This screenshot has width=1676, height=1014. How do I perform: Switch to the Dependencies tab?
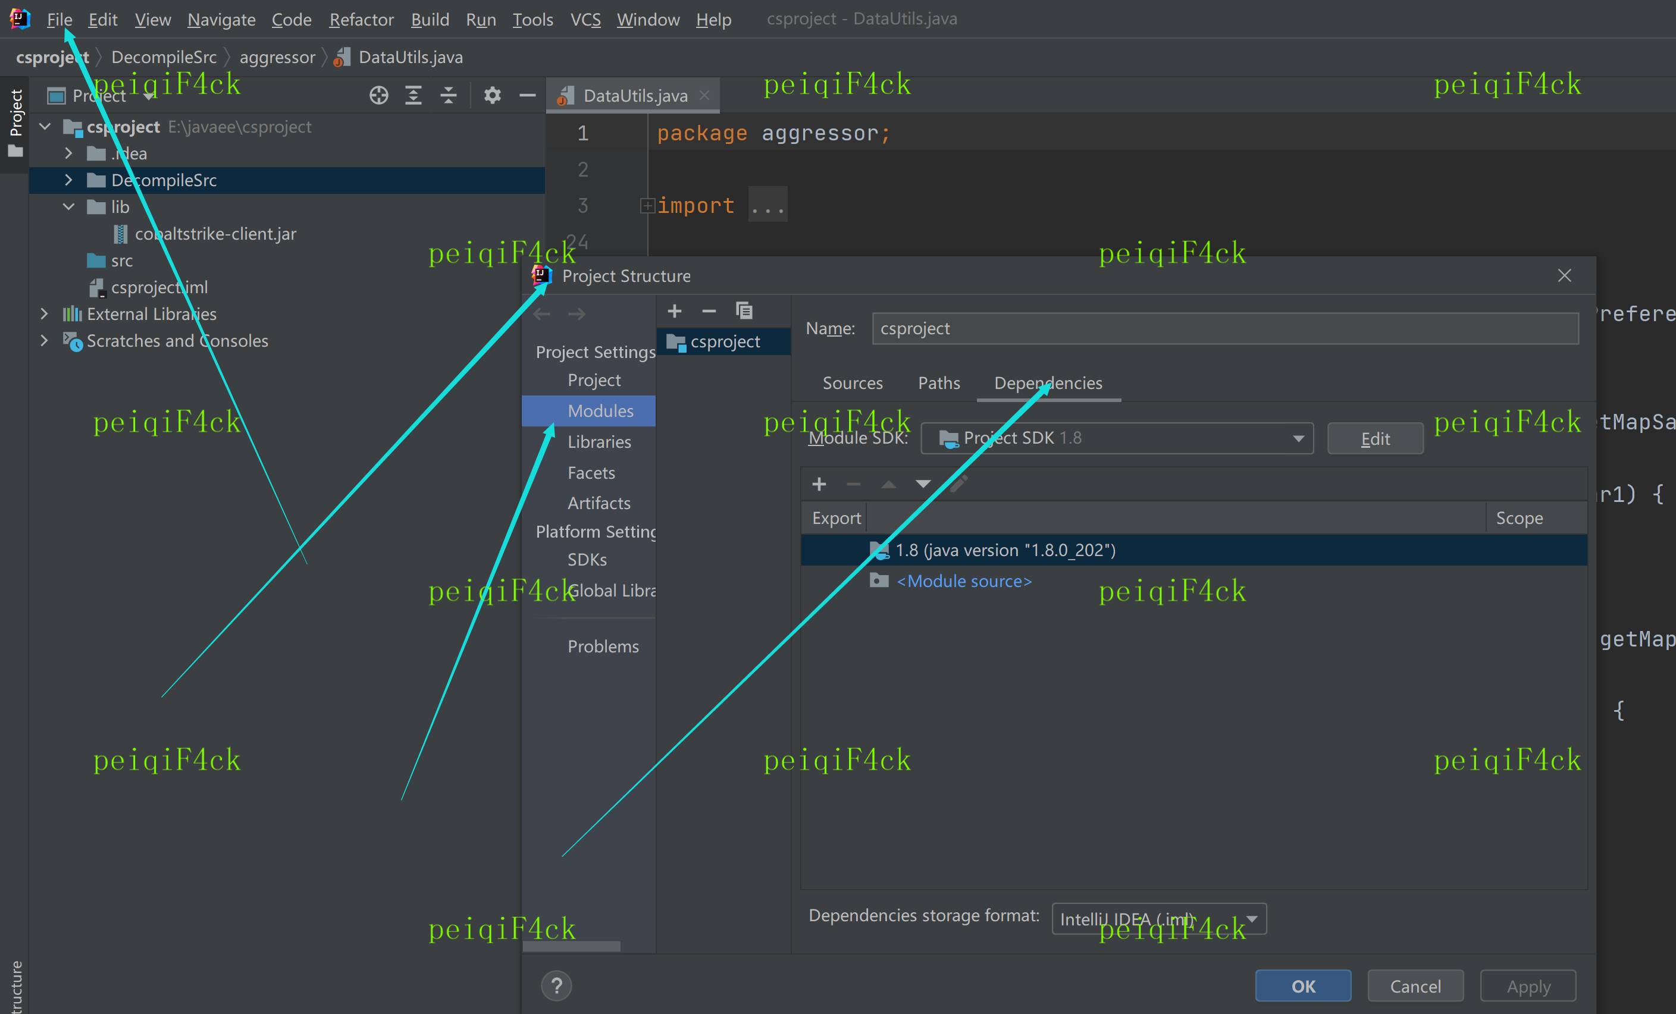tap(1048, 383)
